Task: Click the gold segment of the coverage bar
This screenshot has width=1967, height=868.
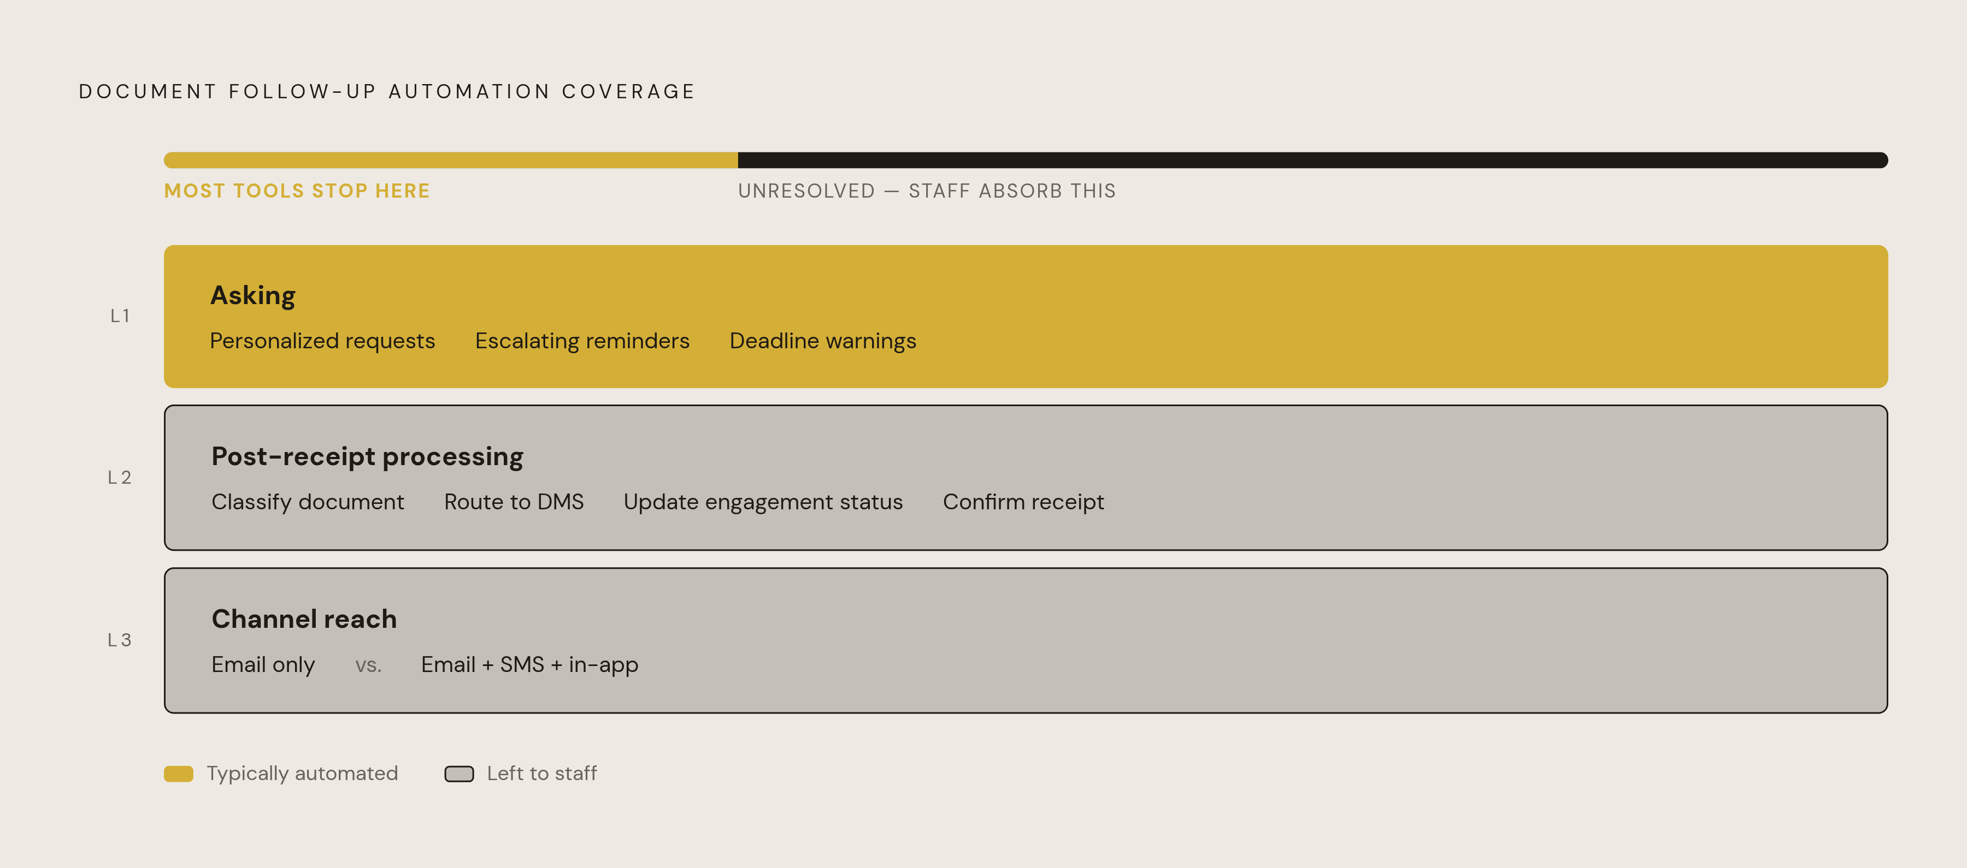Action: pyautogui.click(x=451, y=160)
